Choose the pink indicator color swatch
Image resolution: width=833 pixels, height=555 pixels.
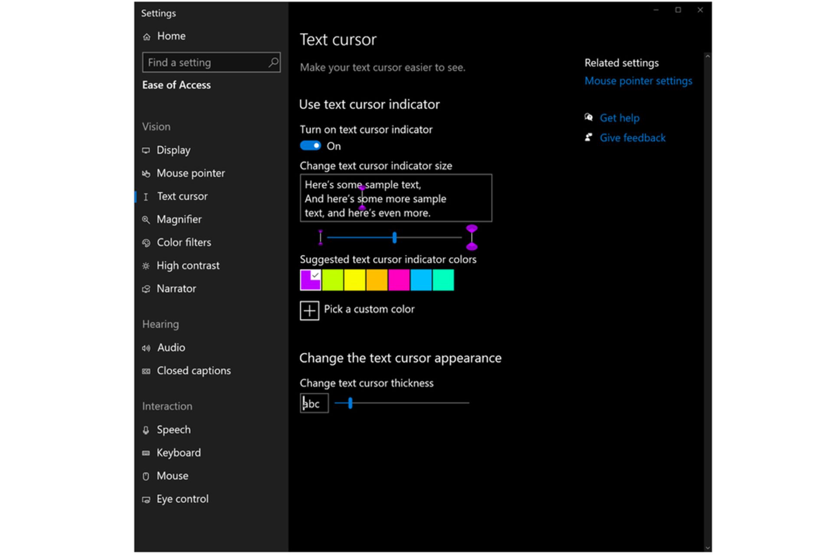(399, 280)
